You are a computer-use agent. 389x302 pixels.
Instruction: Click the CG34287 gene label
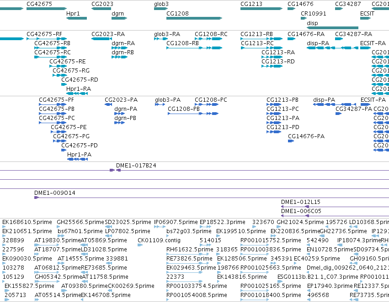pyautogui.click(x=348, y=4)
